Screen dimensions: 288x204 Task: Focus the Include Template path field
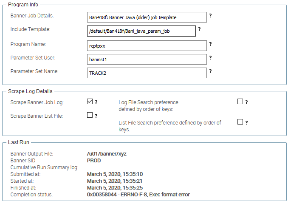coord(141,31)
